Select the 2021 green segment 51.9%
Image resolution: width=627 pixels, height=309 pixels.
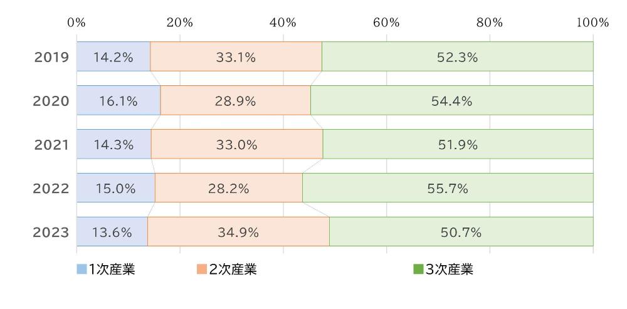[x=458, y=145]
